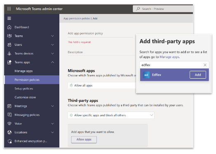Click the Users sidebar icon

pyautogui.click(x=9, y=45)
